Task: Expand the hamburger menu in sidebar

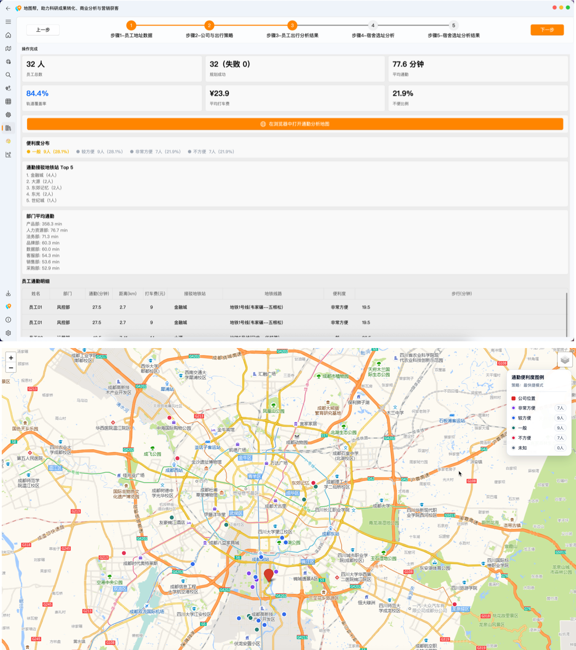Action: click(8, 22)
